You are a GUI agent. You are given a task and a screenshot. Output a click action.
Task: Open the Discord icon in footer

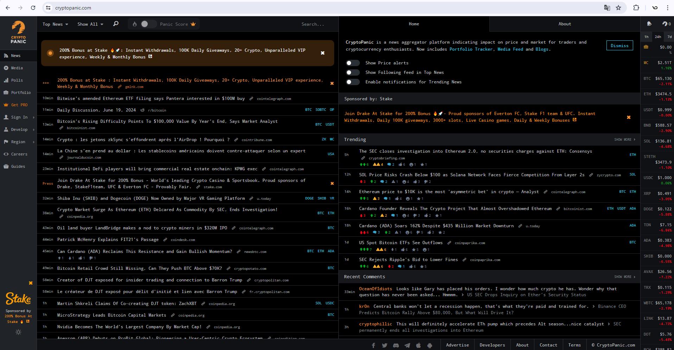pyautogui.click(x=396, y=345)
